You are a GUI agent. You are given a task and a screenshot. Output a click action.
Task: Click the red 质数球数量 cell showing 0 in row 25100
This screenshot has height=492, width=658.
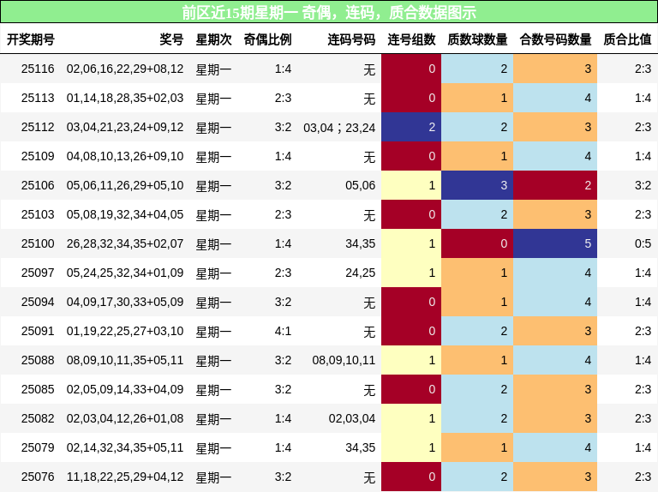pyautogui.click(x=477, y=243)
